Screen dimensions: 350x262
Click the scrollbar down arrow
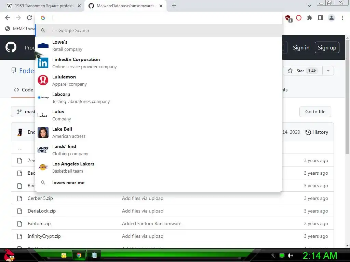click(x=347, y=246)
